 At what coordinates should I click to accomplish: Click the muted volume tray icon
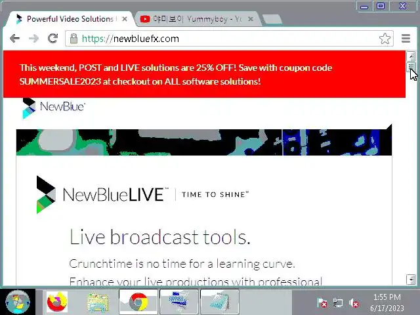pyautogui.click(x=354, y=303)
